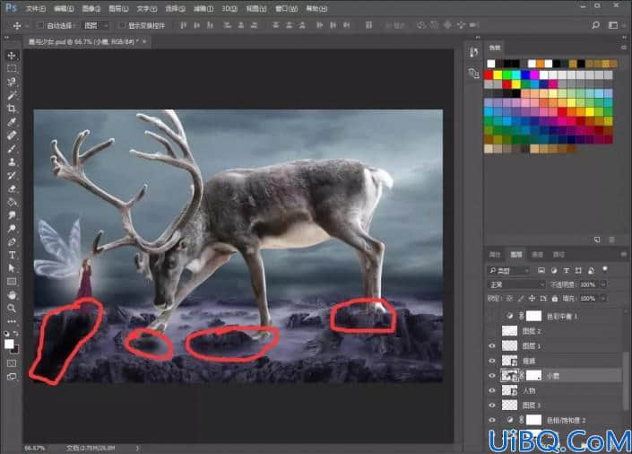Click lock all padlock icon in Layers panel
Viewport: 632px width, 454px height.
[555, 298]
